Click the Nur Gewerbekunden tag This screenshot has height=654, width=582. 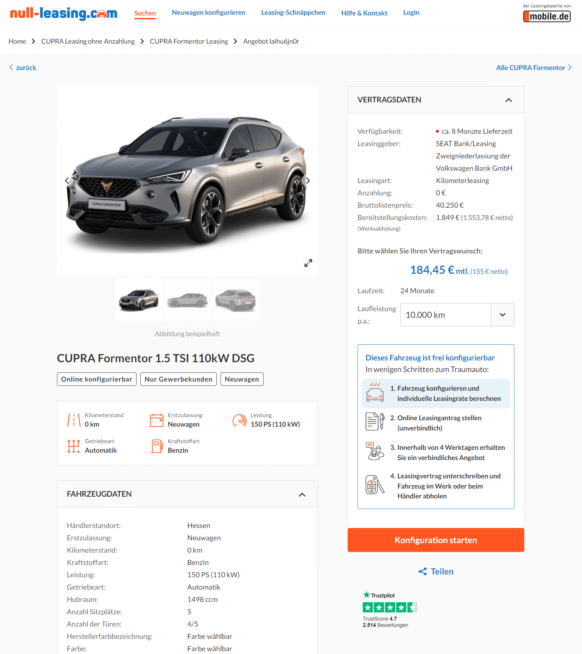coord(178,379)
